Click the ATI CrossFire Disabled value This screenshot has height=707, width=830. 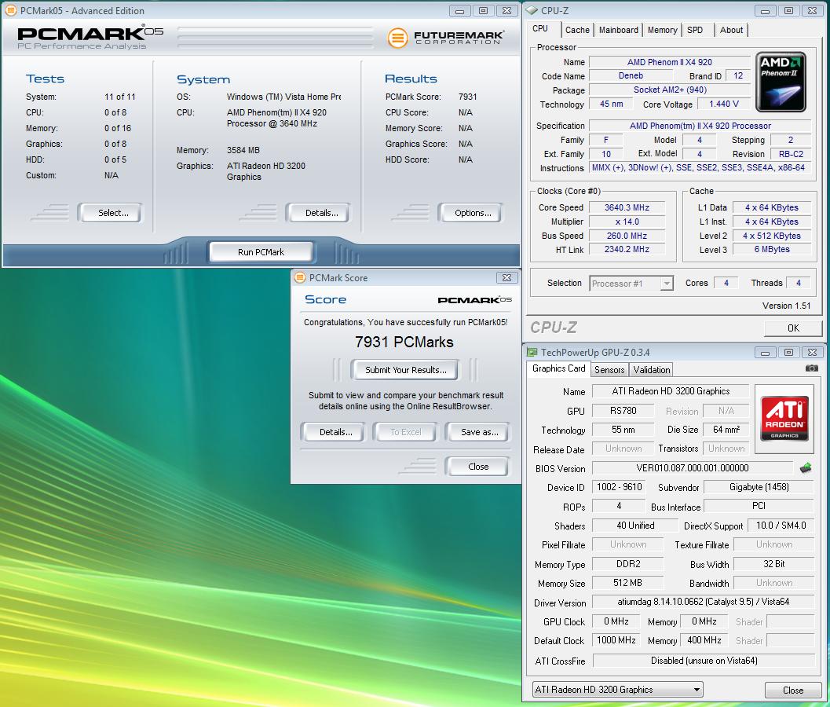point(704,661)
